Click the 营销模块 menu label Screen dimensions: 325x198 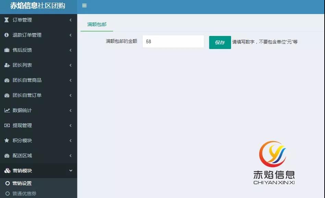point(22,171)
